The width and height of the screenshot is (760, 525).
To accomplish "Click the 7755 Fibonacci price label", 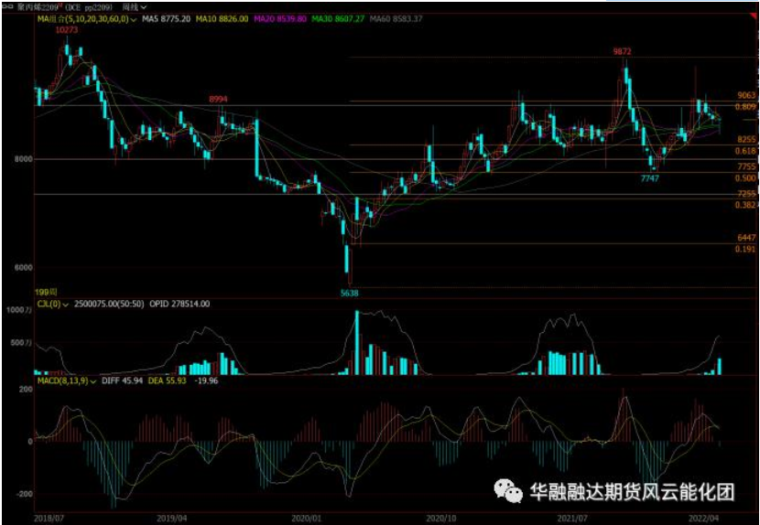I will pyautogui.click(x=746, y=166).
